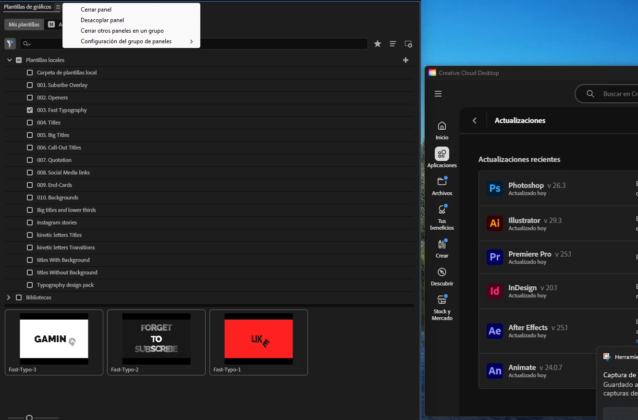Open the Plantillas de gráficos panel menu icon

tap(58, 7)
